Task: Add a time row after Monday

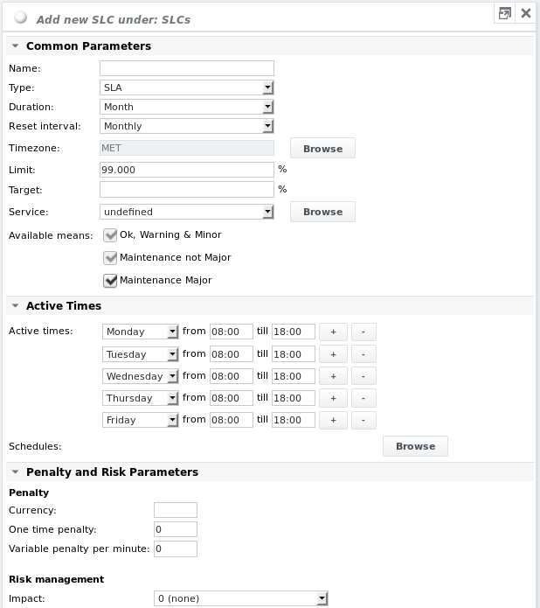Action: click(x=333, y=332)
